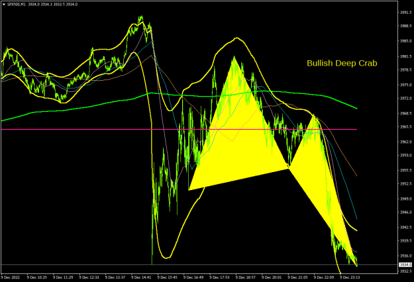The width and height of the screenshot is (414, 282).
Task: Click the 9 Dec 23:13 time label
Action: point(350,277)
